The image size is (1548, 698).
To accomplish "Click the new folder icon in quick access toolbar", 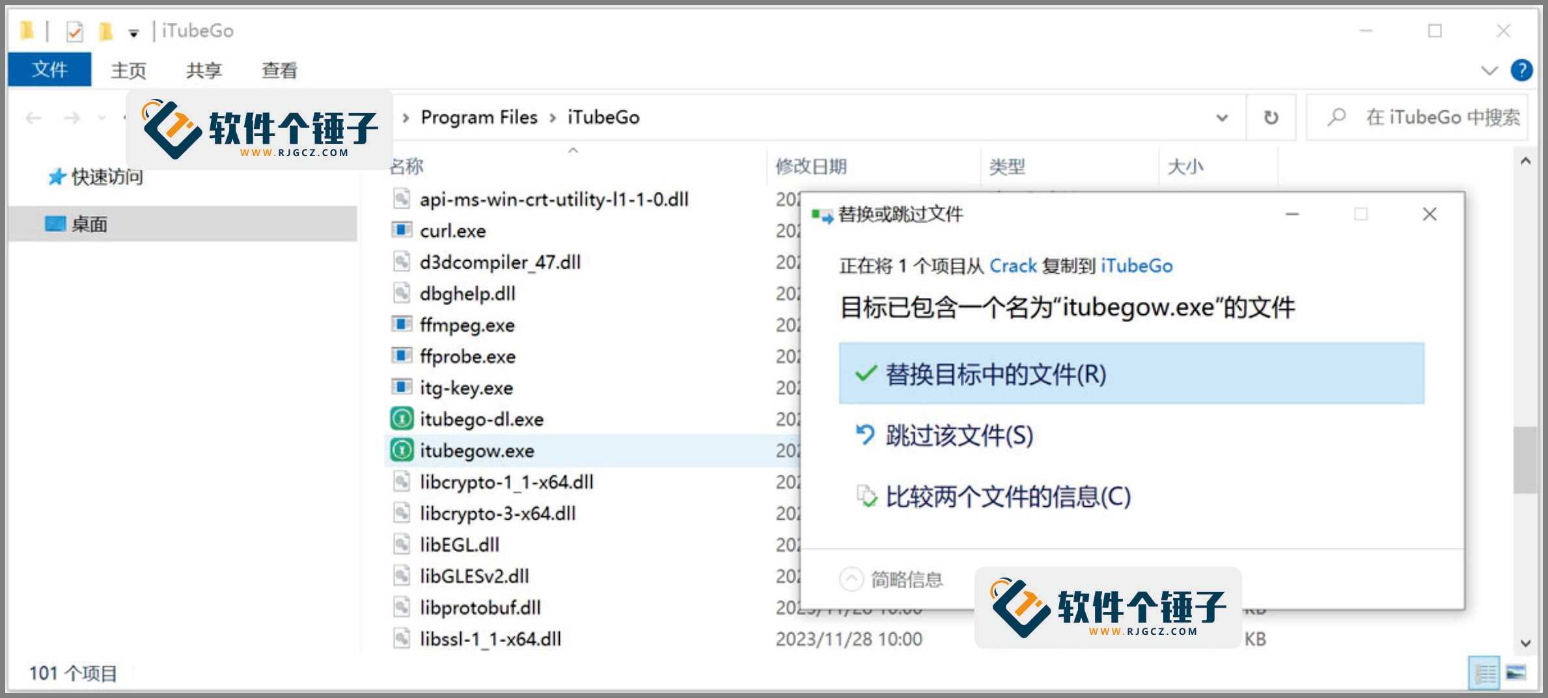I will [105, 31].
